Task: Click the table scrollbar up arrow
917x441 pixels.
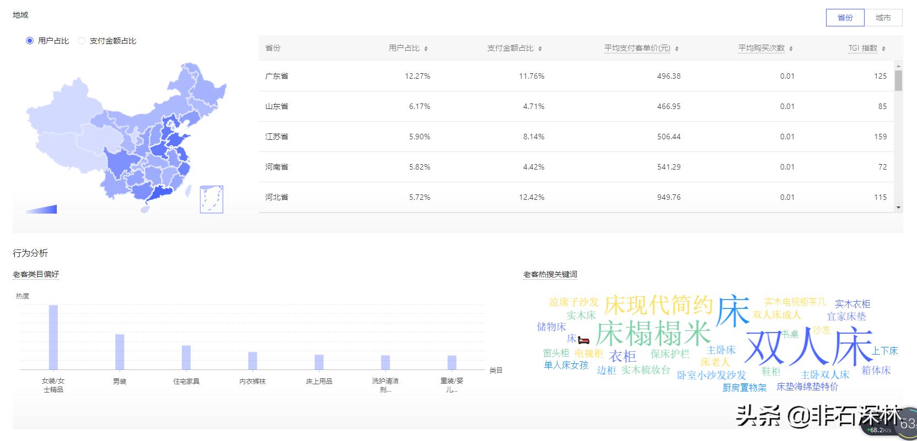Action: click(898, 65)
